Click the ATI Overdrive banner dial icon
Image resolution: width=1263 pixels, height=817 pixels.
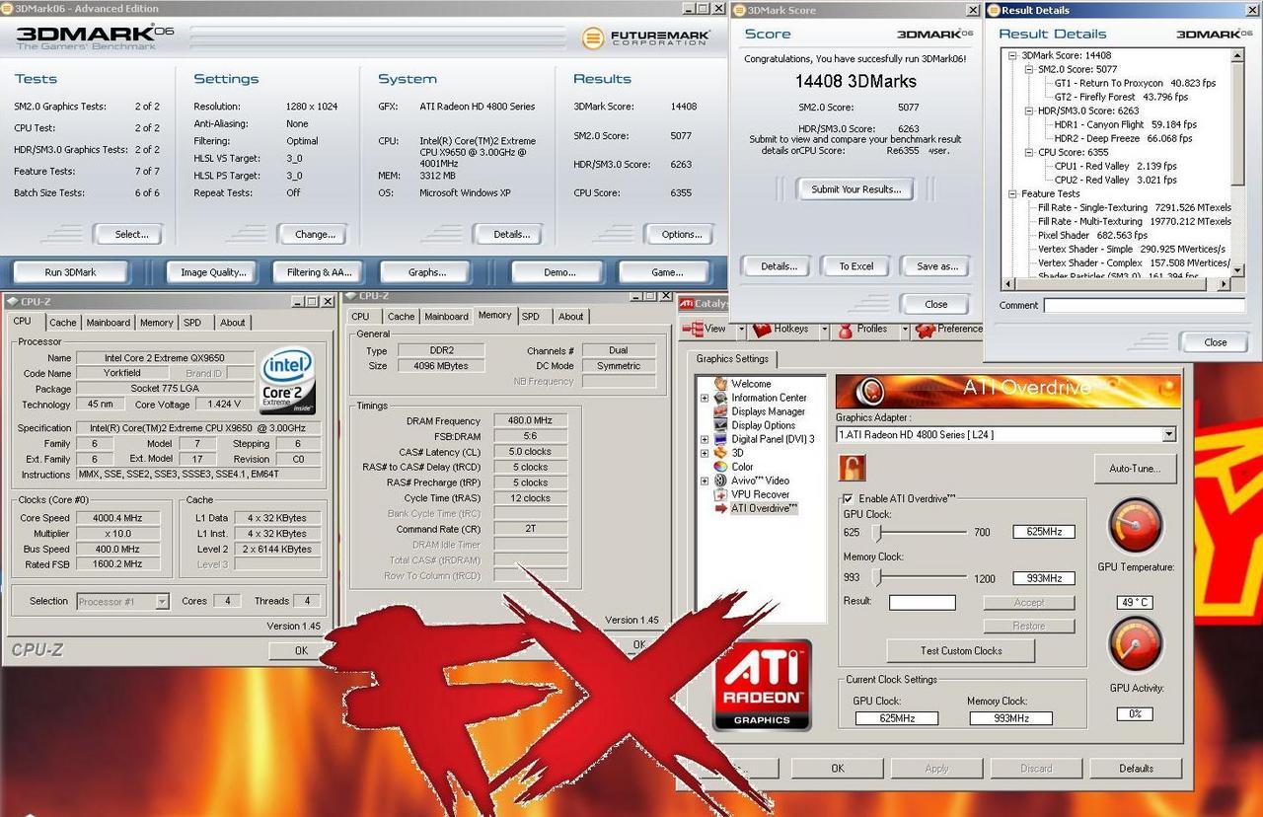coord(870,391)
